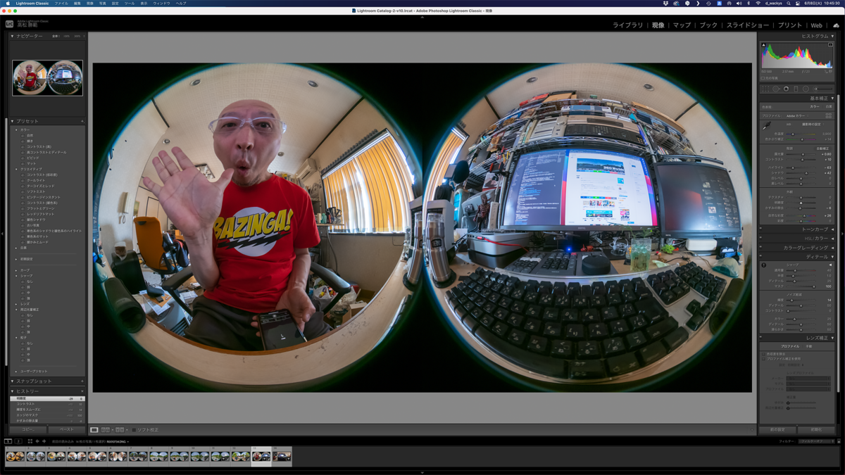Open the Adobe カラー profile dropdown
Image resolution: width=845 pixels, height=475 pixels.
pos(796,115)
